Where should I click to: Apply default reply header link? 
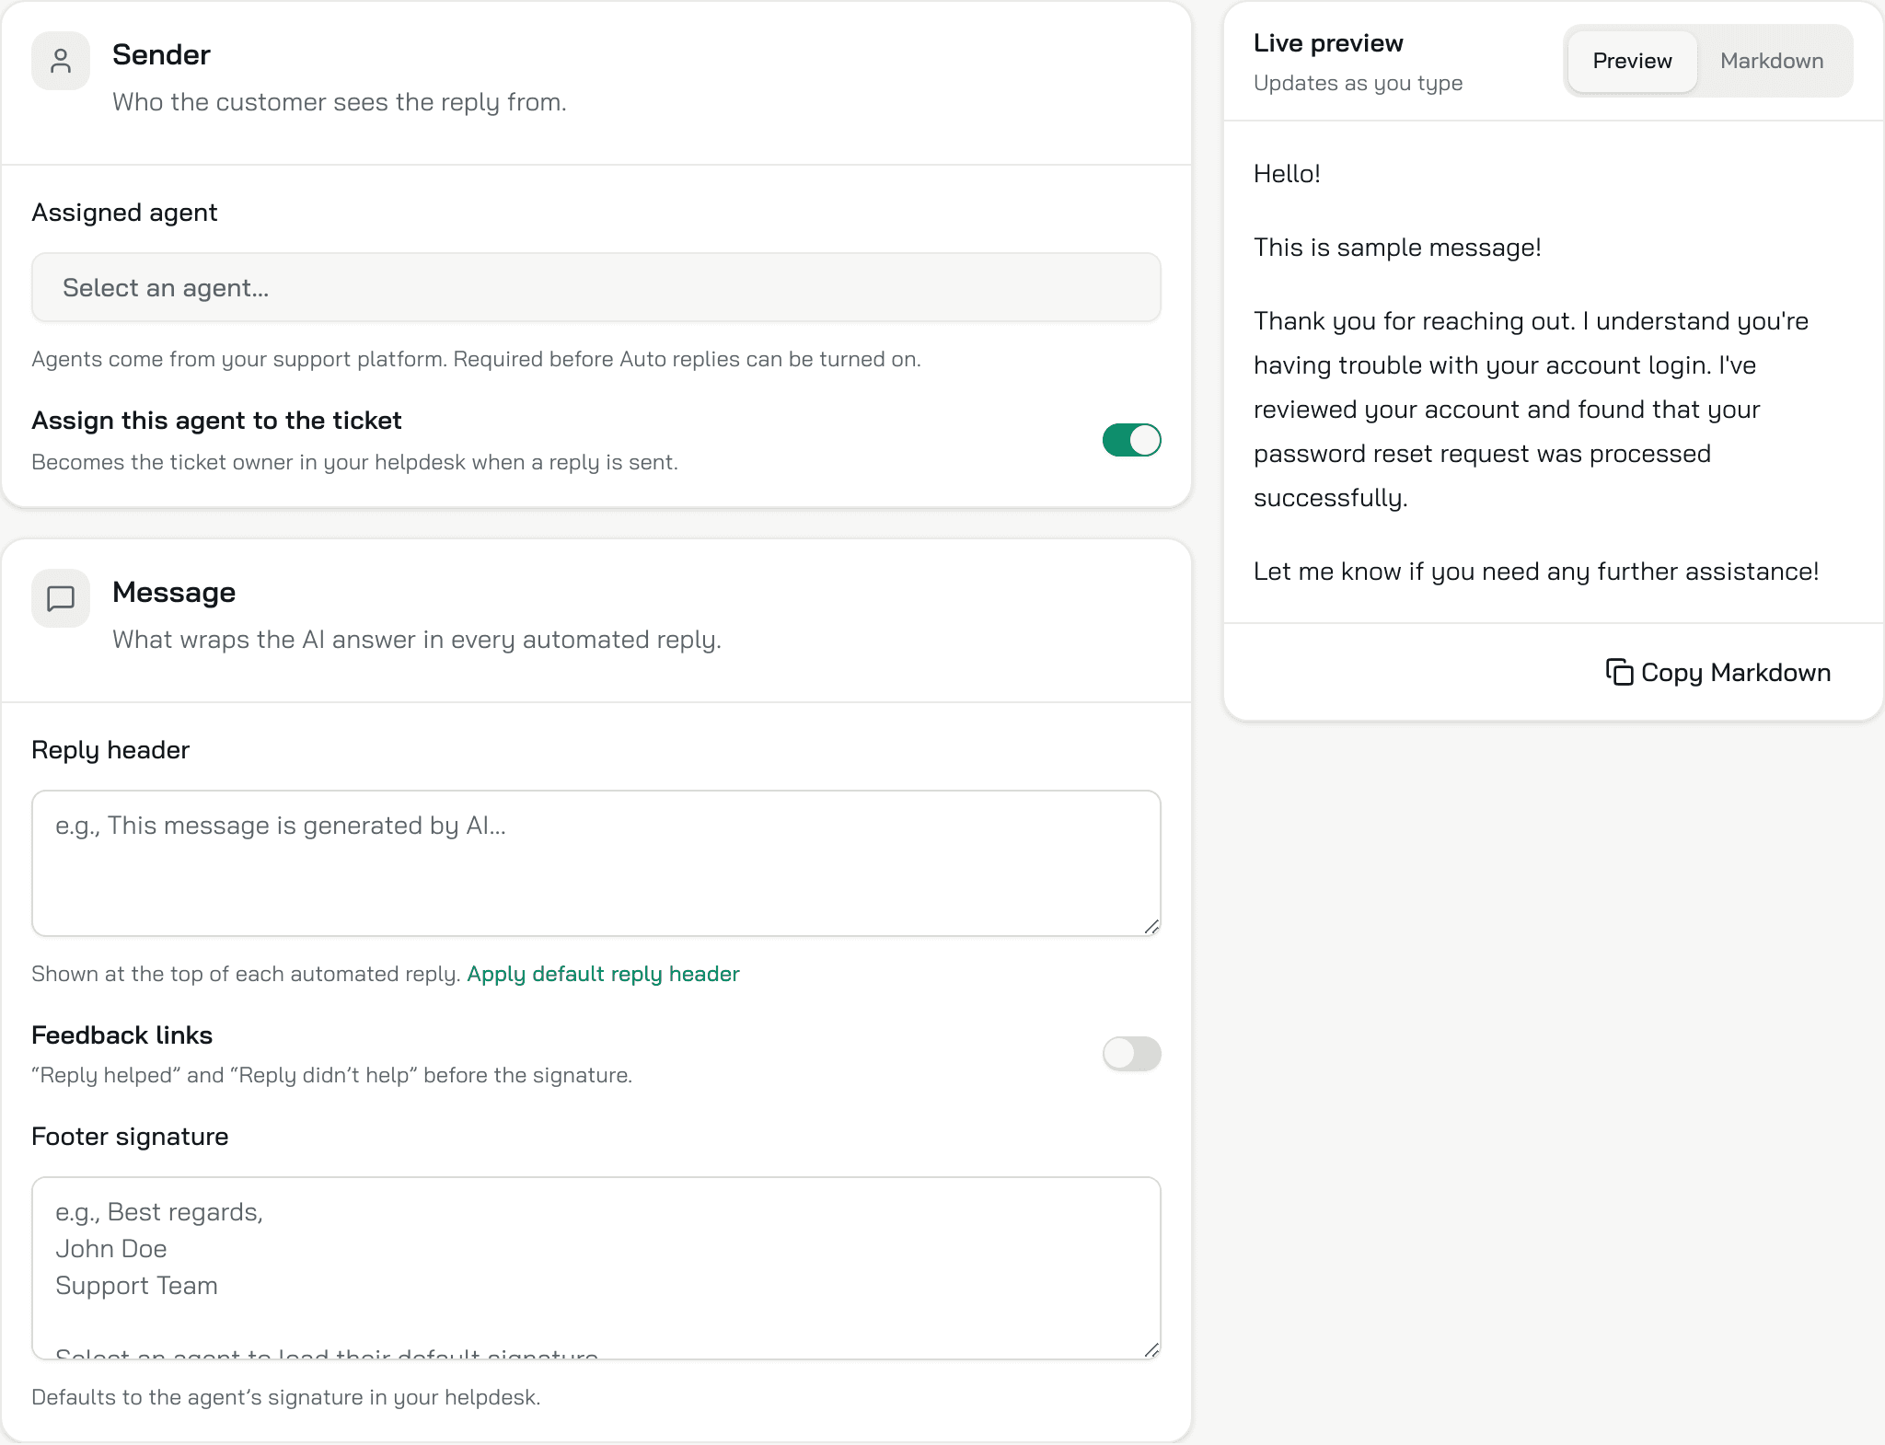point(603,974)
